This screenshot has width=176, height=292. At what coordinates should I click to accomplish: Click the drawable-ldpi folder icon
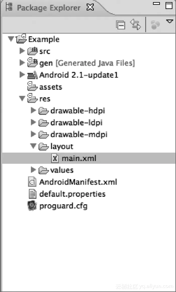point(43,123)
